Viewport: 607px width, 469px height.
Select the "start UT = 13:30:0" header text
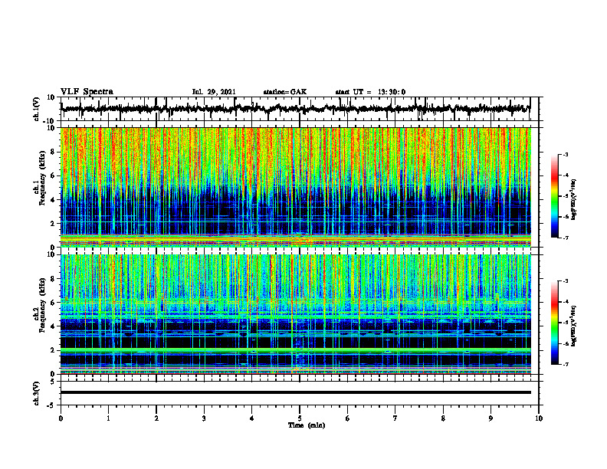point(370,92)
